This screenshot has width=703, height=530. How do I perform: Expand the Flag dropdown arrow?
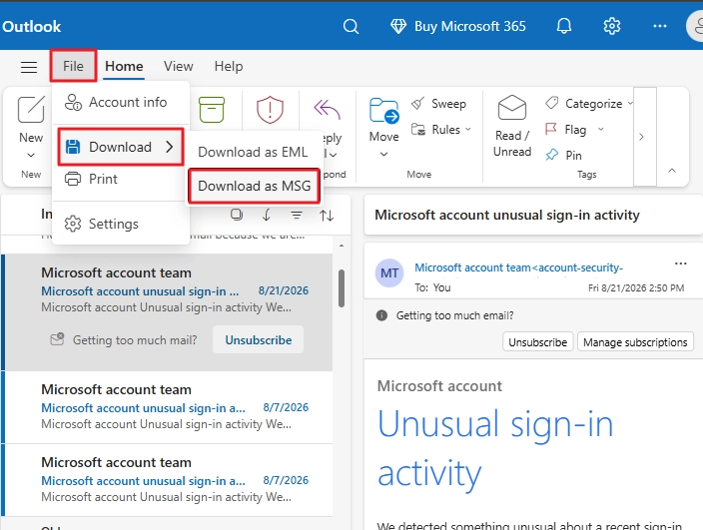click(601, 129)
